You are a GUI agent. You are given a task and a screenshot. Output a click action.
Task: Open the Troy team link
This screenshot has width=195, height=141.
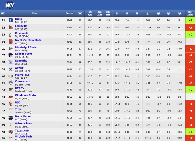[x=18, y=109]
